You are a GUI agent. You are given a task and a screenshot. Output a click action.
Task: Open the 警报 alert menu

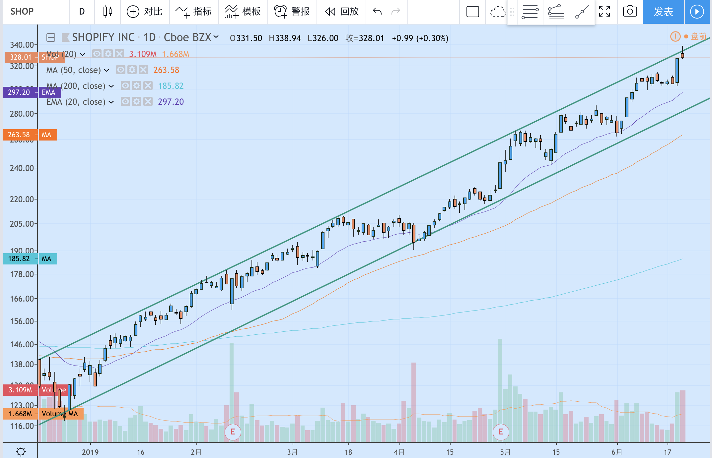(x=292, y=12)
